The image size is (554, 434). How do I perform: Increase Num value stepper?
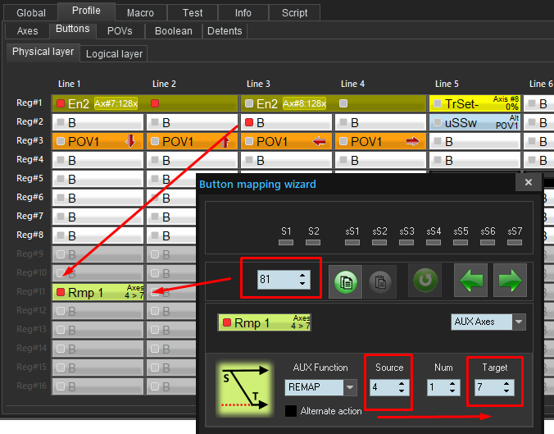coord(452,384)
